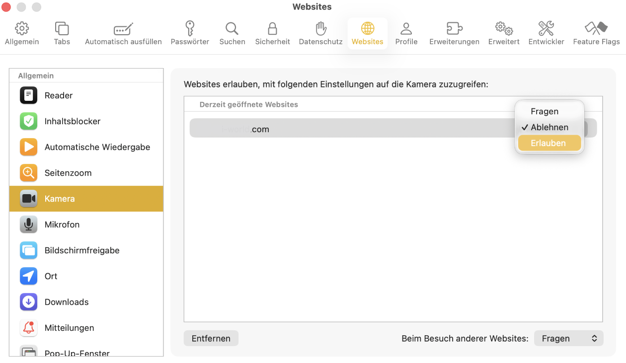Click the Entfernen button
626x363 pixels.
click(211, 339)
